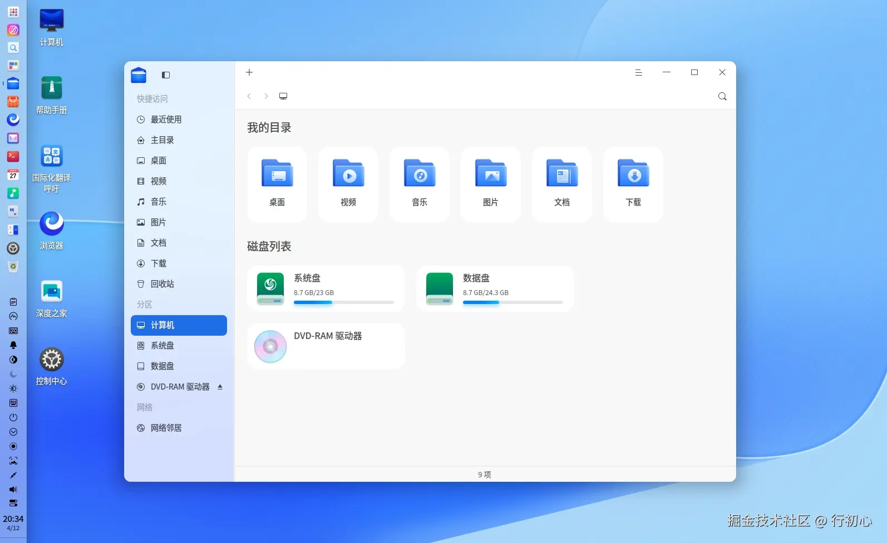Screen dimensions: 887x543
Task: Open 系统盘 in the sidebar
Action: (179, 346)
